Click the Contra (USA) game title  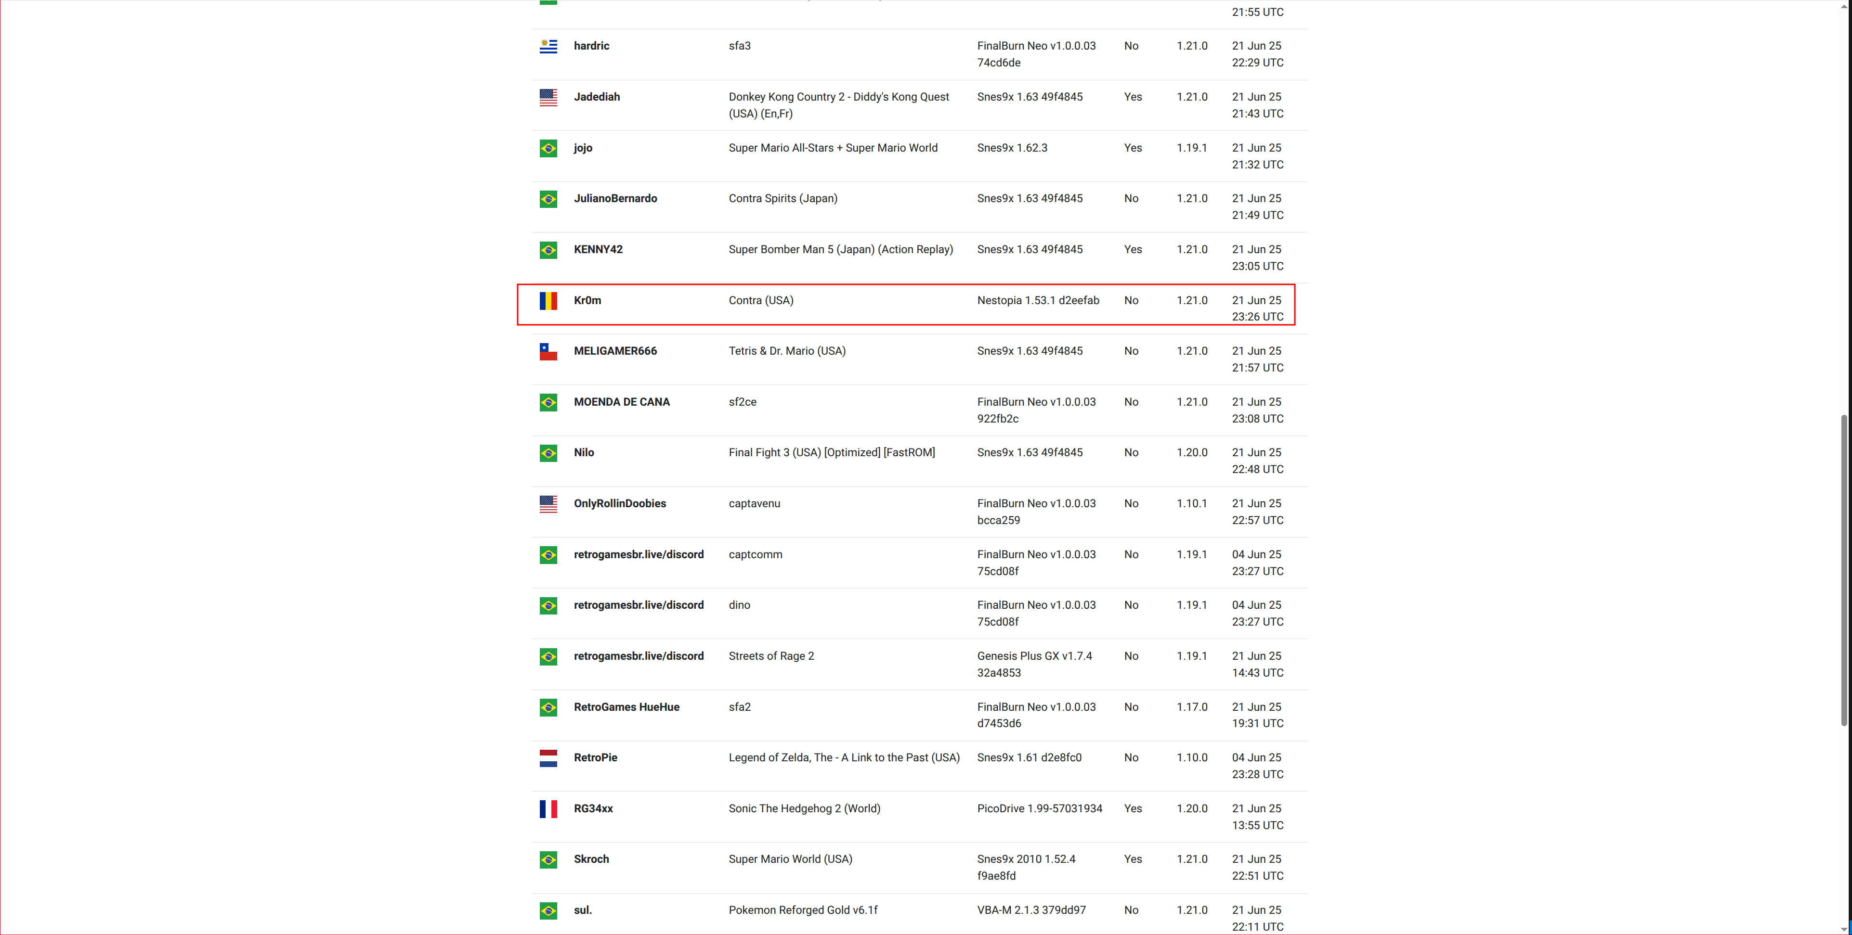click(x=761, y=300)
